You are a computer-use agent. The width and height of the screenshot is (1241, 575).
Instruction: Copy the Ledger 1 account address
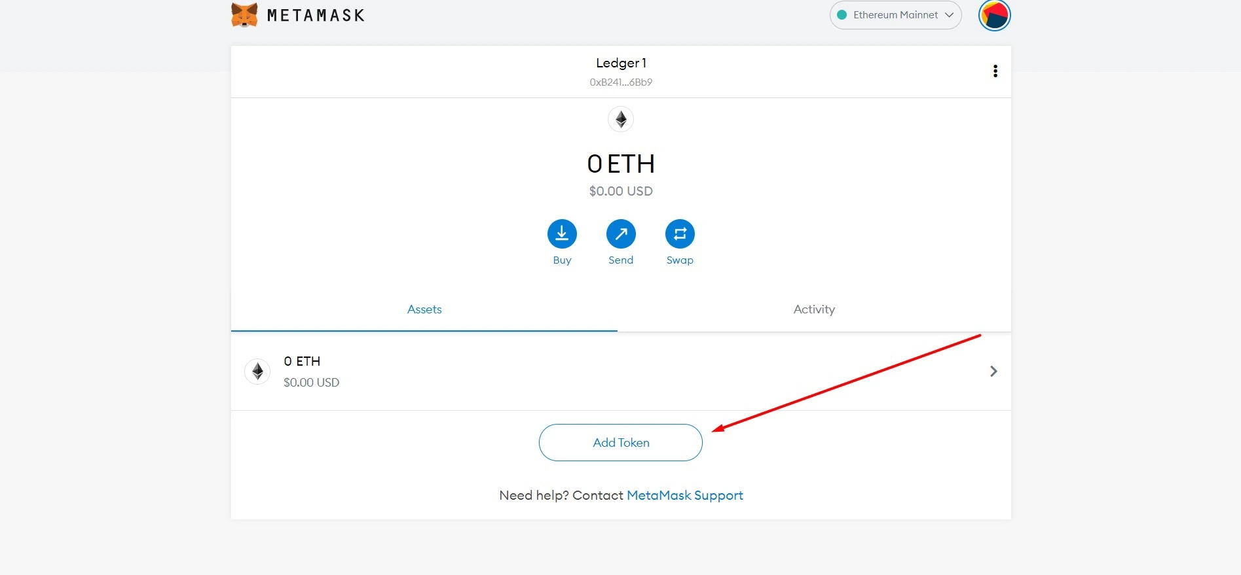coord(621,82)
